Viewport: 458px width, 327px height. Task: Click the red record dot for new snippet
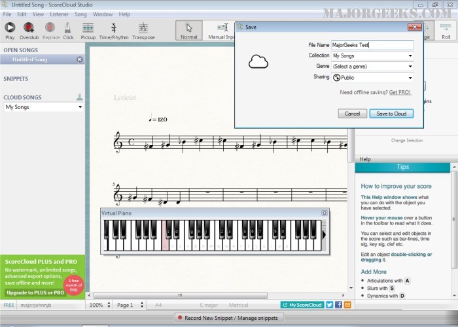pyautogui.click(x=180, y=318)
